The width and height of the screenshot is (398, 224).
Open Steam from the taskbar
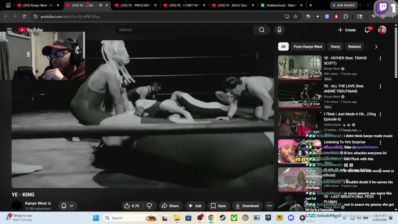click(223, 218)
